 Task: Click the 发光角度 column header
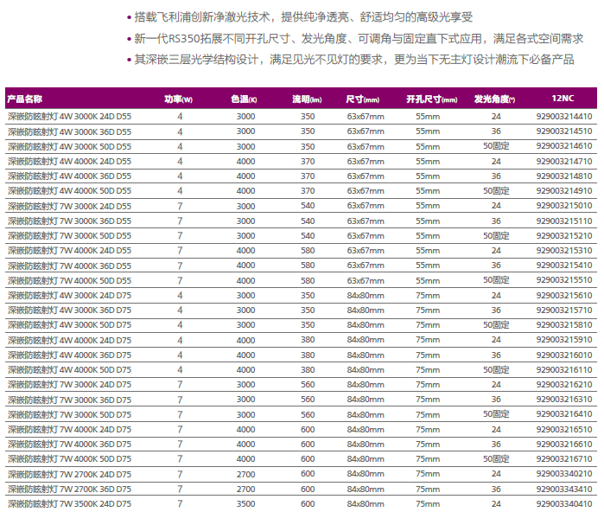click(x=495, y=99)
